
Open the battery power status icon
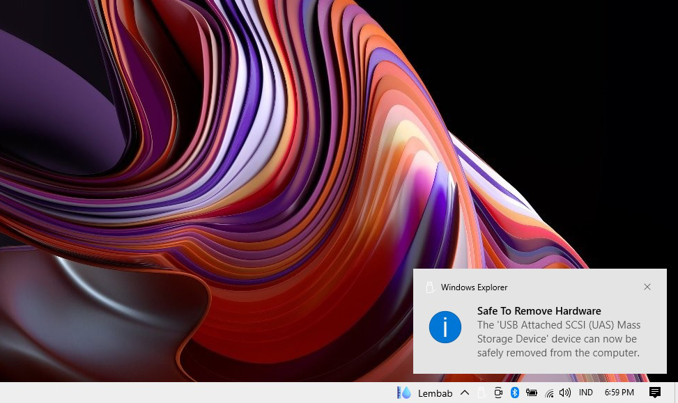532,393
